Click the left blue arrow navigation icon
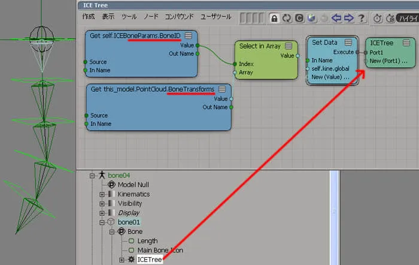 [336, 18]
